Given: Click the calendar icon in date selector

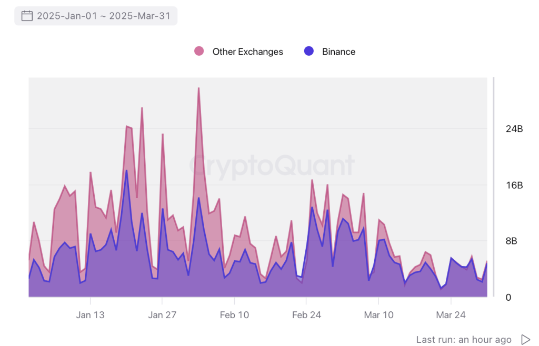Looking at the screenshot, I should click(x=27, y=16).
